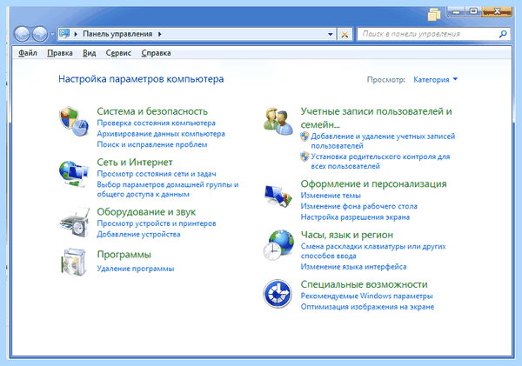The height and width of the screenshot is (366, 522).
Task: Click the Control Panel icon in address bar
Action: 64,34
